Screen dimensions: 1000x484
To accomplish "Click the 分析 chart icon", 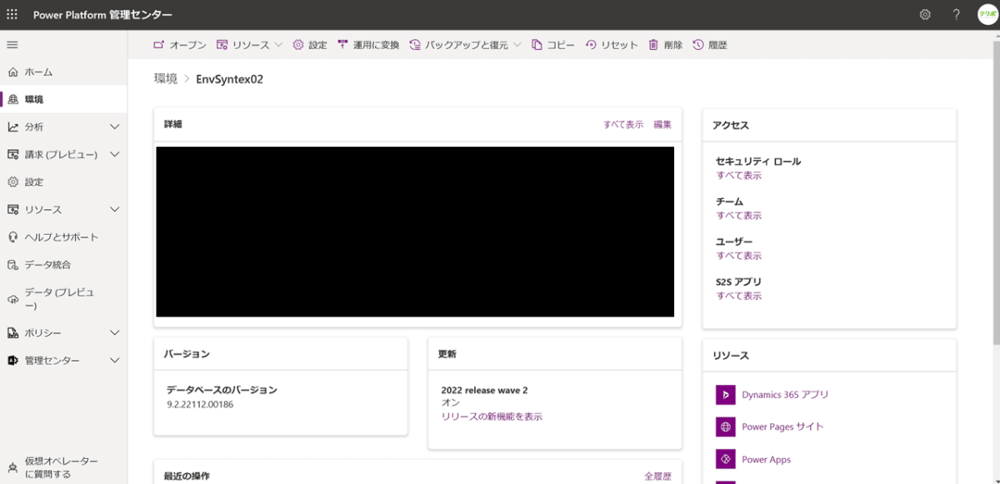I will 12,127.
